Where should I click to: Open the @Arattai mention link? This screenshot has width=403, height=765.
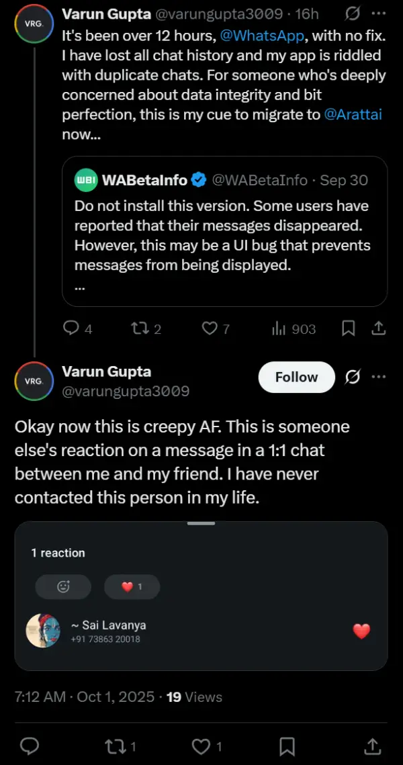(353, 114)
